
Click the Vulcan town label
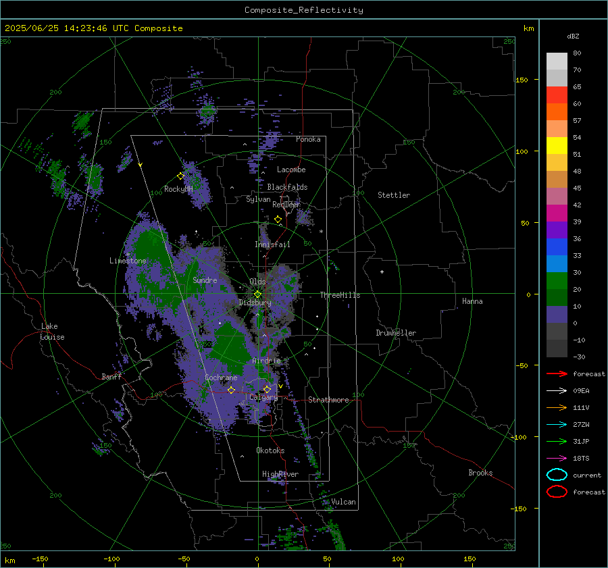pos(344,502)
